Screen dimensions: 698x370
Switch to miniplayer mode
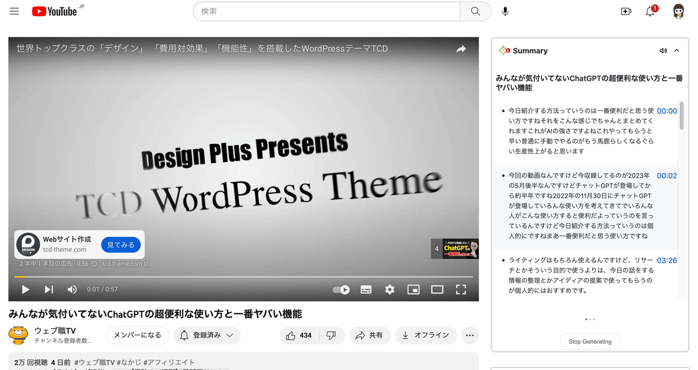414,289
